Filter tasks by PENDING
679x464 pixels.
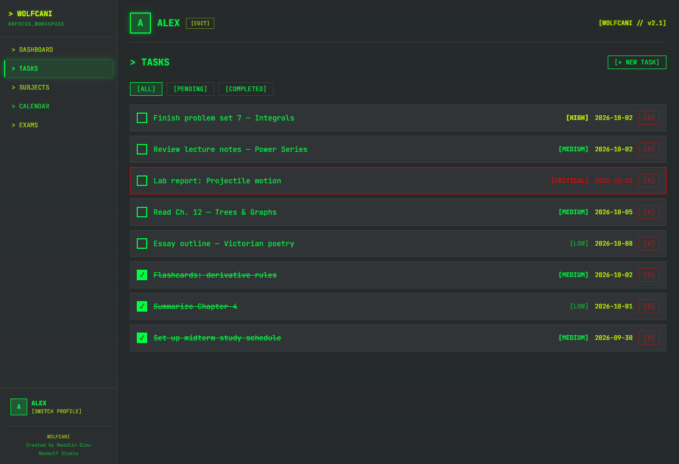coord(190,89)
